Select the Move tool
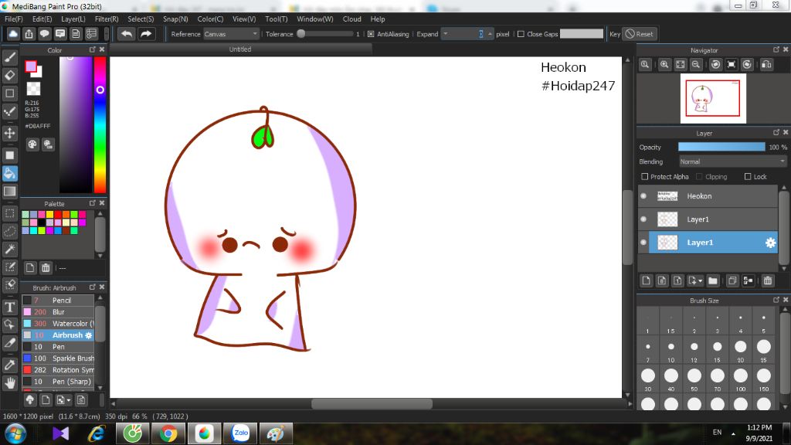Screen dimensions: 791x445 9,133
